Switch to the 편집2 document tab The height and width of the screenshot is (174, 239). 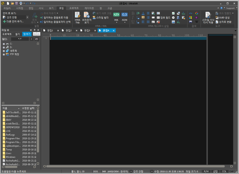tap(69, 31)
